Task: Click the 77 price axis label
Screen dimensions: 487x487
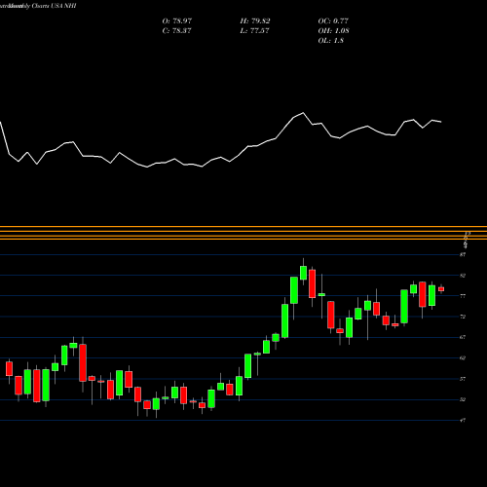Action: tap(463, 296)
